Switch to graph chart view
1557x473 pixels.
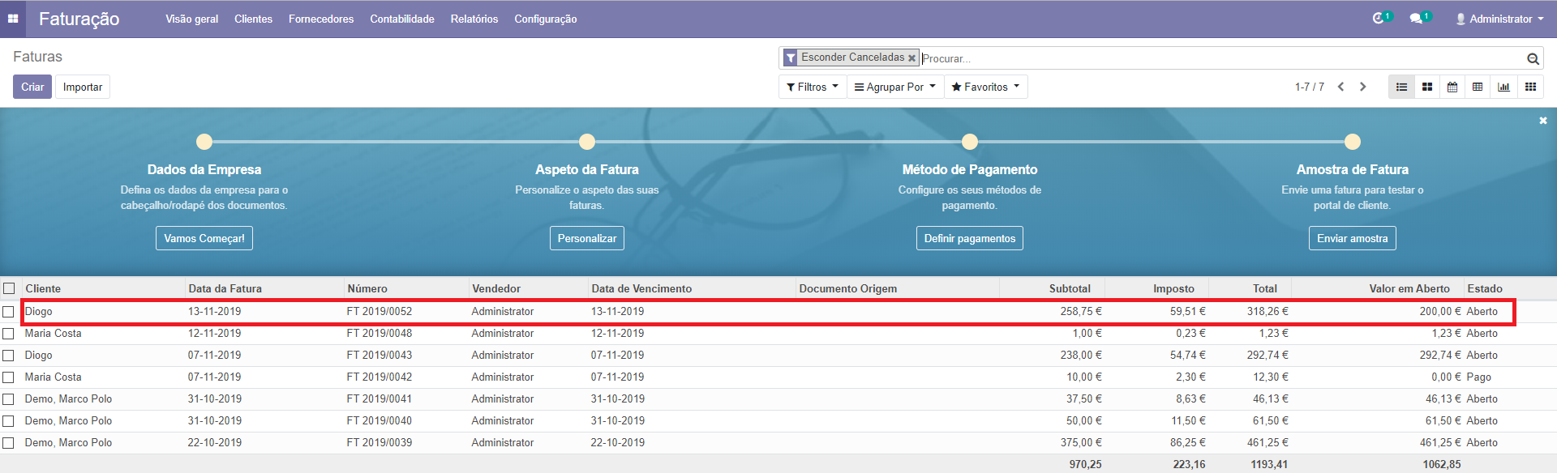(x=1503, y=87)
